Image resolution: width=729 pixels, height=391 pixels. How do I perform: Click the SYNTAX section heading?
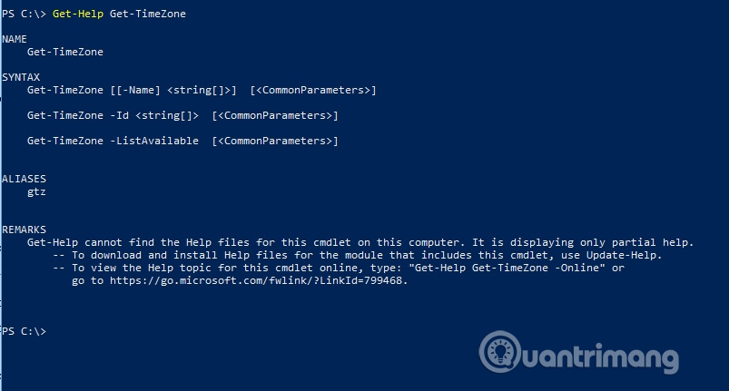pos(20,77)
